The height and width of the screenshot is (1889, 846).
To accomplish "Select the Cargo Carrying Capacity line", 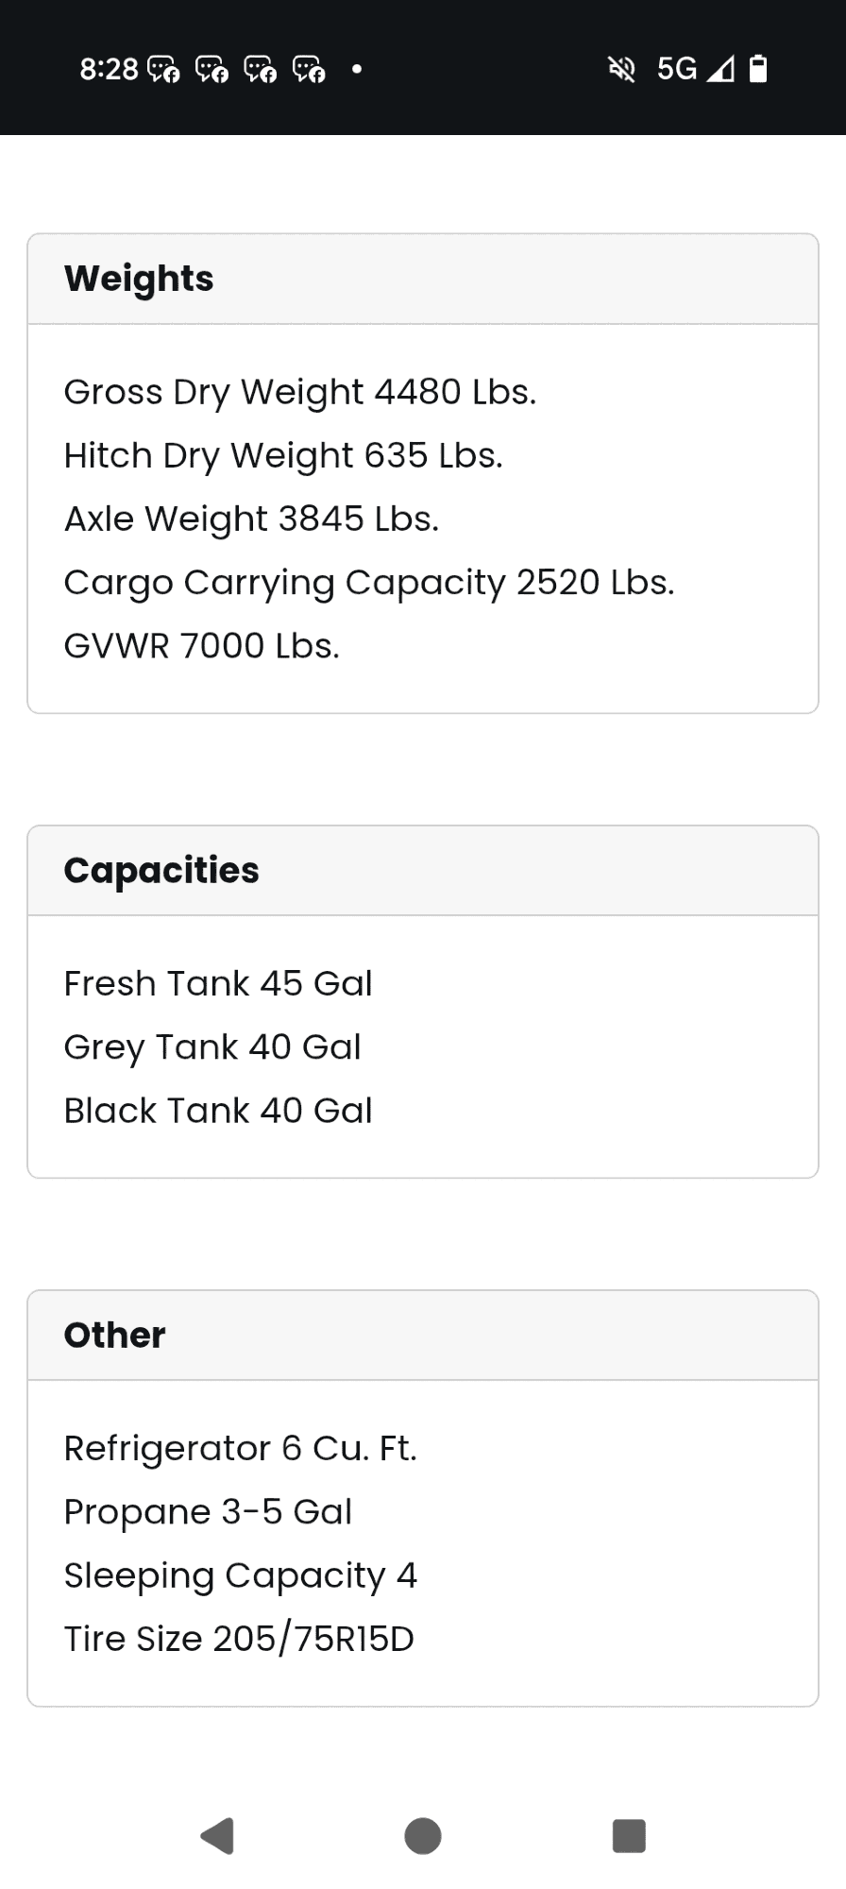I will coord(368,583).
